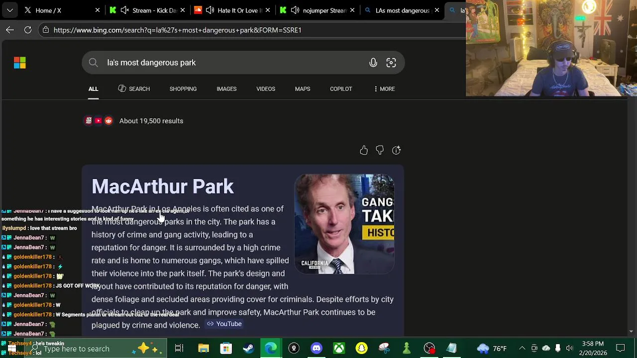Reload the page with refresh icon
Image resolution: width=637 pixels, height=358 pixels.
(28, 30)
